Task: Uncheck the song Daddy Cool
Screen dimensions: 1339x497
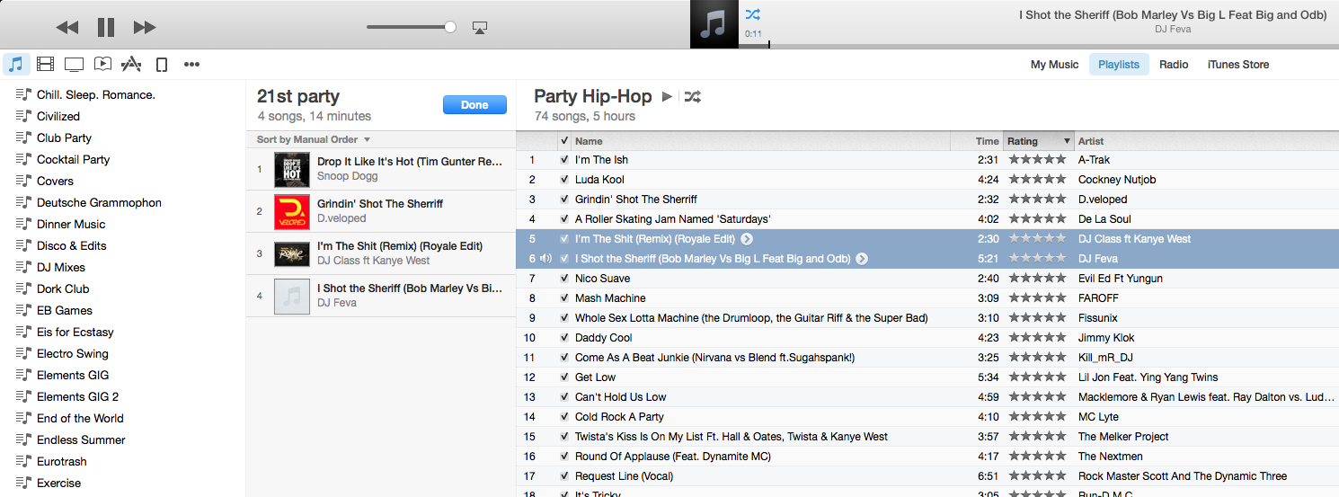Action: pyautogui.click(x=564, y=338)
